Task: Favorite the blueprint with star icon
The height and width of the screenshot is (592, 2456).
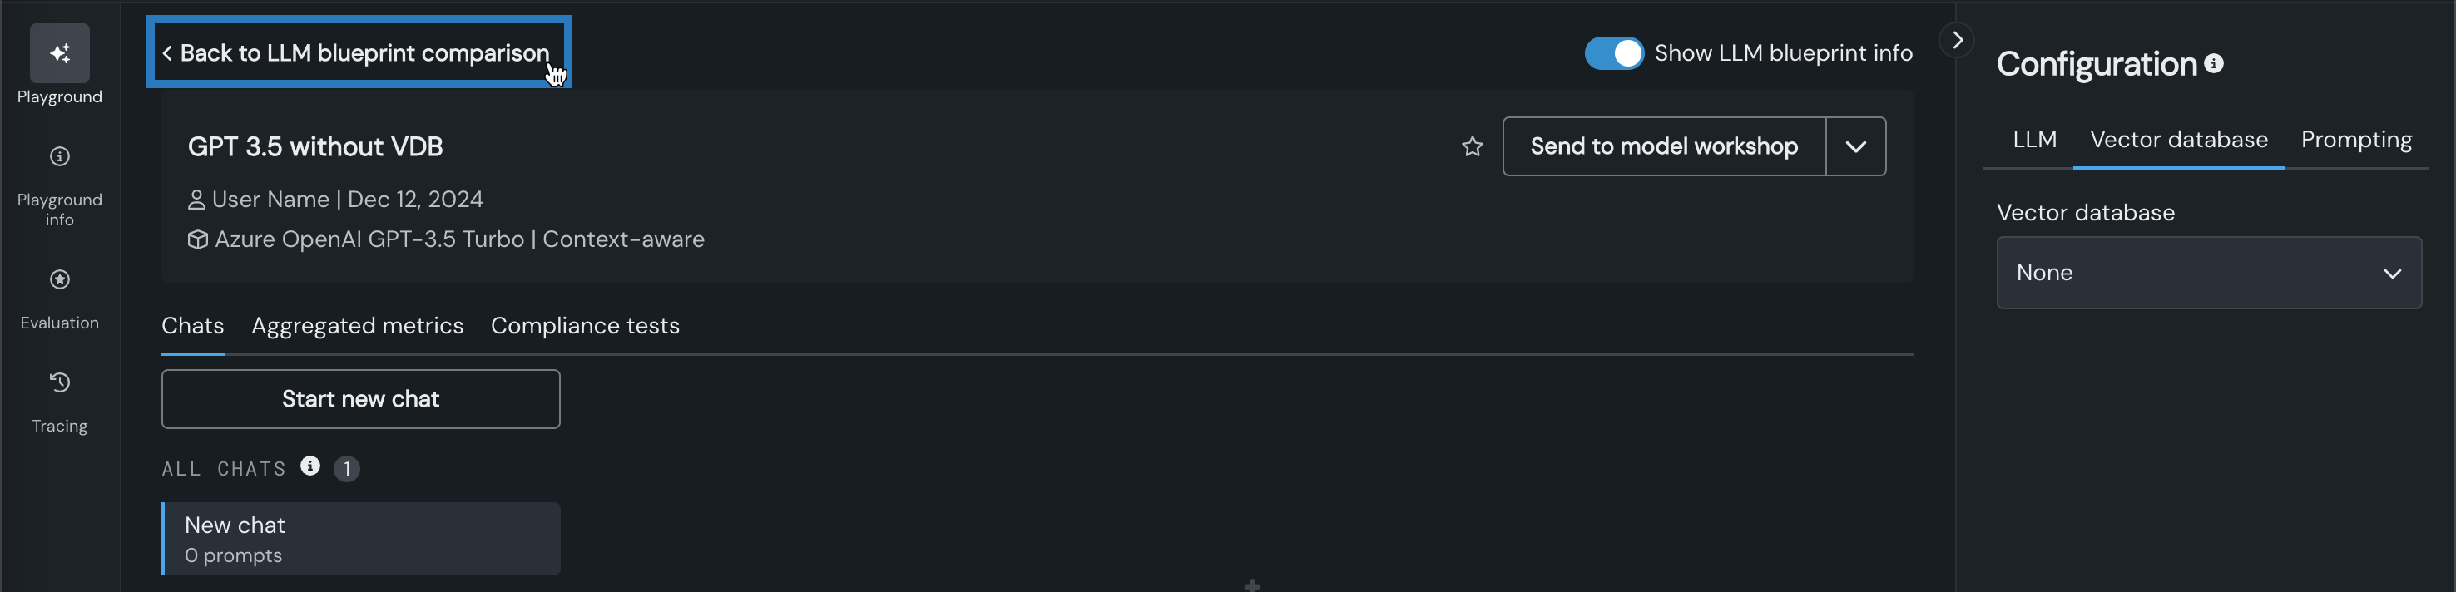Action: (x=1472, y=147)
